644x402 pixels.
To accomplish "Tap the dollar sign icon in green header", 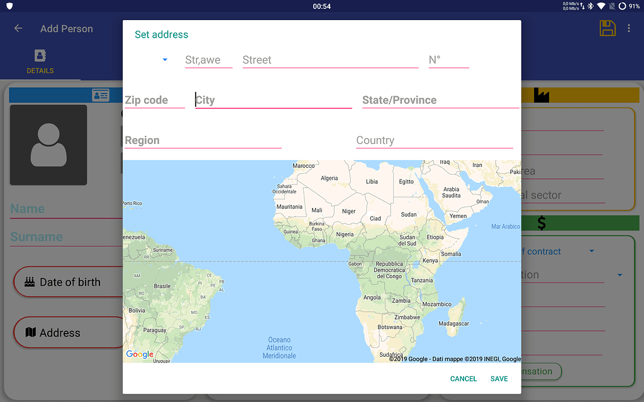I will [x=541, y=223].
